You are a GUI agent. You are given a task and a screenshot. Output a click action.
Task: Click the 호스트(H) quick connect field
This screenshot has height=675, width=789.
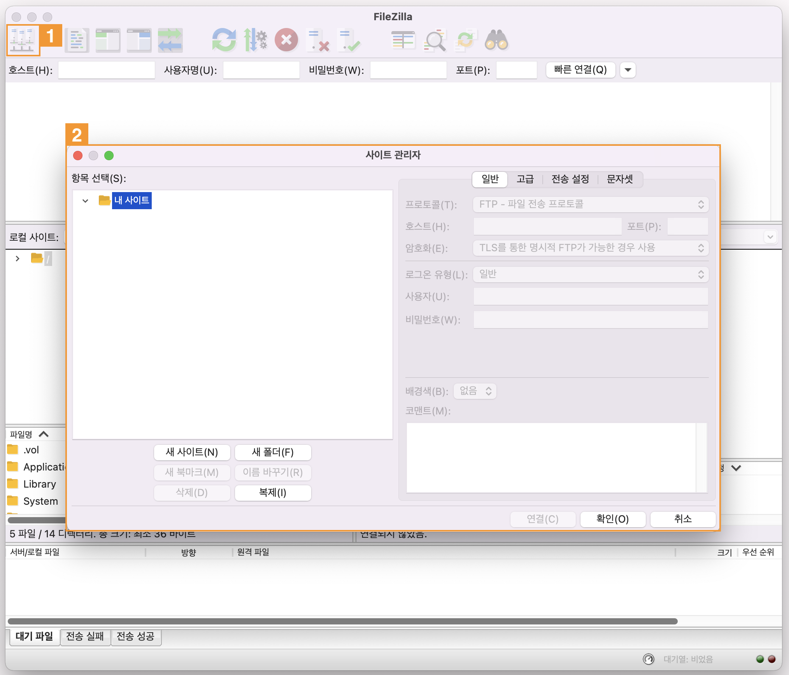106,70
